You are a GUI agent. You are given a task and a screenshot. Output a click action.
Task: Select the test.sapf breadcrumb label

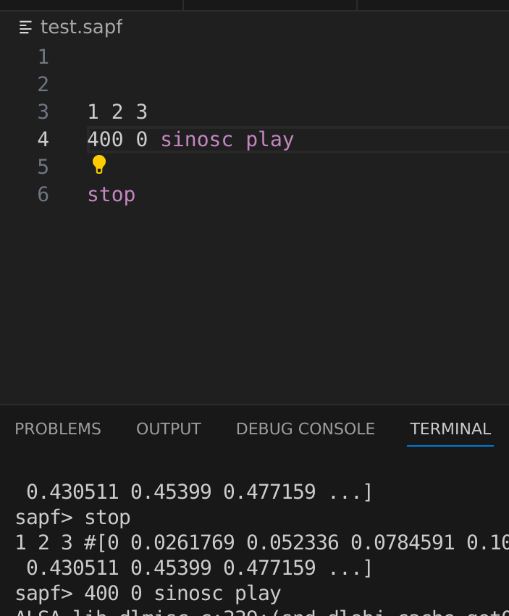pos(81,28)
